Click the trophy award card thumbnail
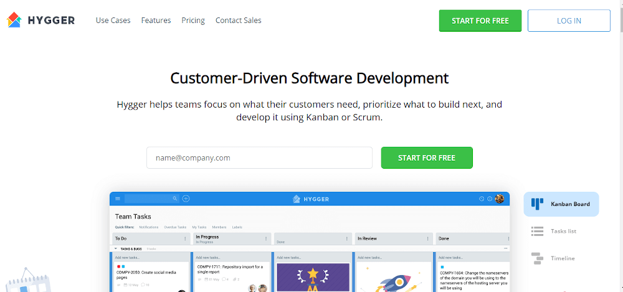This screenshot has height=292, width=623. tap(313, 277)
